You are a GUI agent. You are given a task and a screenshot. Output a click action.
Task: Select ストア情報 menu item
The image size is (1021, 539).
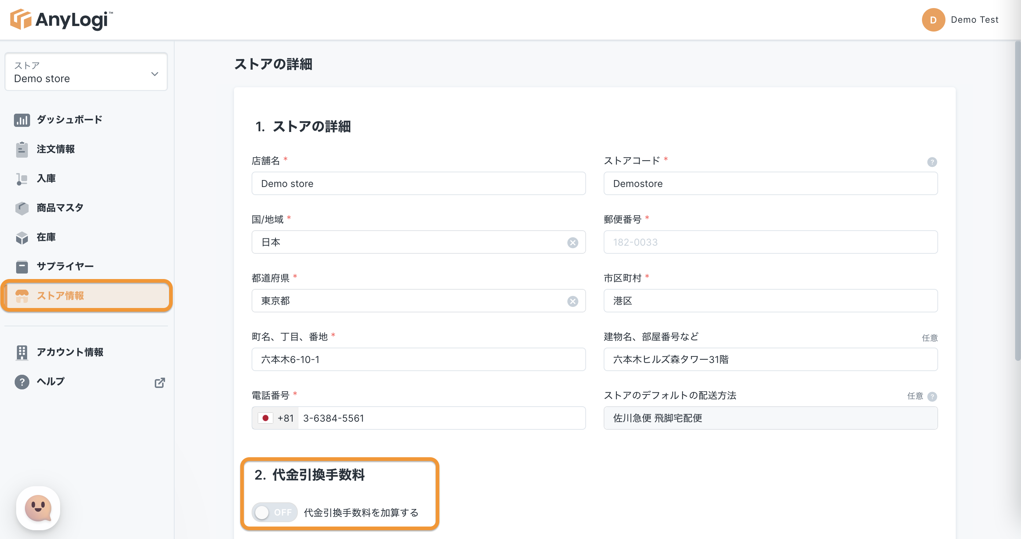87,296
